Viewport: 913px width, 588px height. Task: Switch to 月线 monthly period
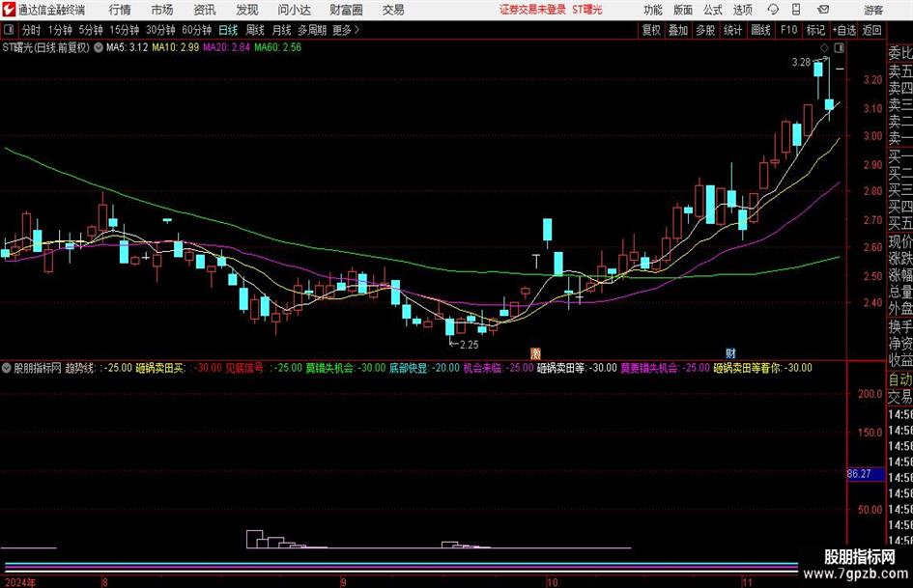coord(281,30)
